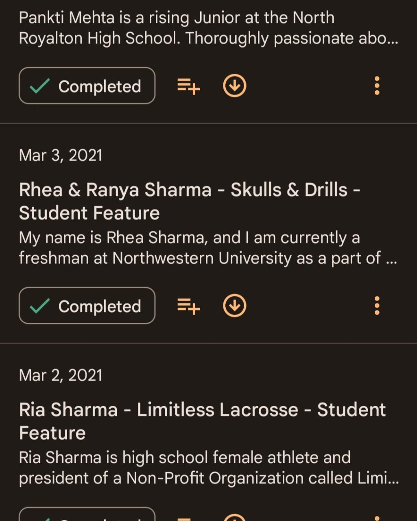
Task: Add Skulls & Drills episode to queue
Action: pos(188,306)
